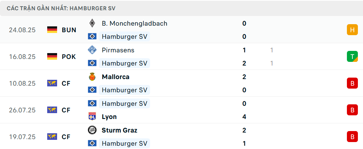Click the red B badge for Sturm Graz match
The height and width of the screenshot is (149, 363).
352,137
